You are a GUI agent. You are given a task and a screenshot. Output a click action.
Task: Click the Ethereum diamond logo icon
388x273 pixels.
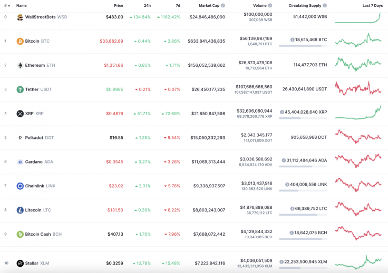pyautogui.click(x=20, y=65)
